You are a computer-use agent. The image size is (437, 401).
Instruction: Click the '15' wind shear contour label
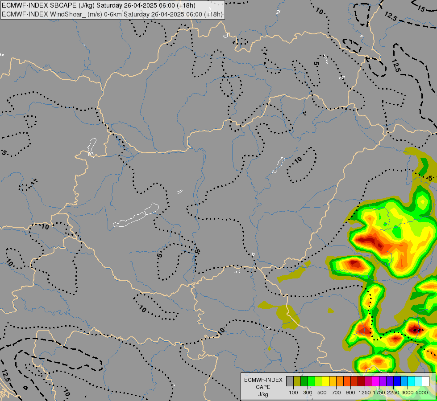tap(421, 8)
